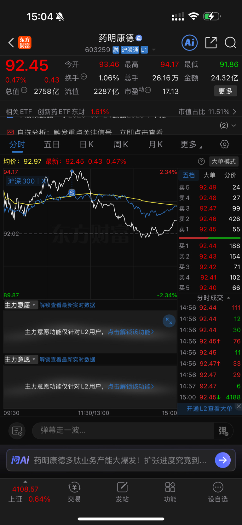Tap info icon next to 市盈
This screenshot has height=525, width=242.
148,90
